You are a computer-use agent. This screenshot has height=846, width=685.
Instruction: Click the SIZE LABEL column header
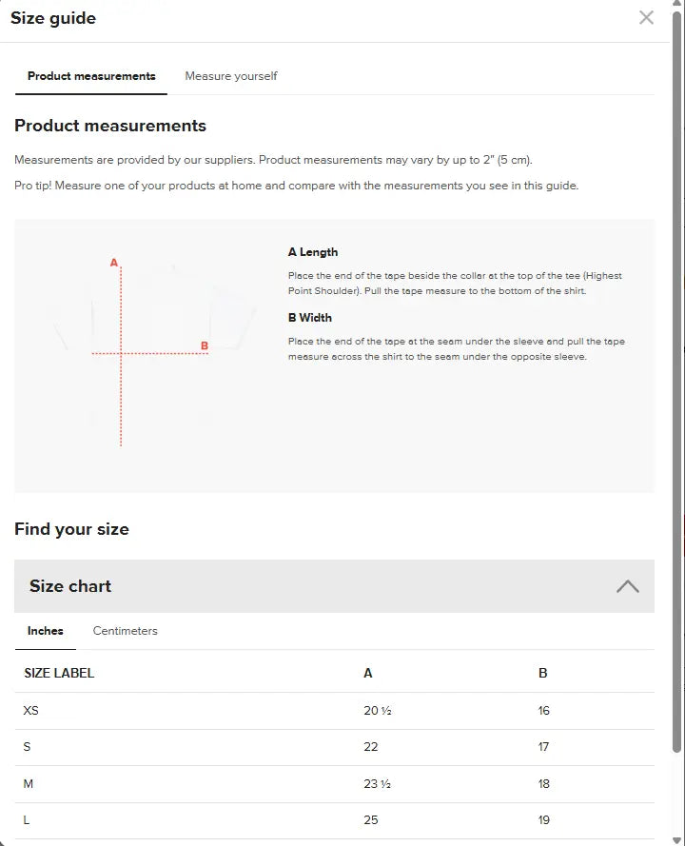coord(59,673)
